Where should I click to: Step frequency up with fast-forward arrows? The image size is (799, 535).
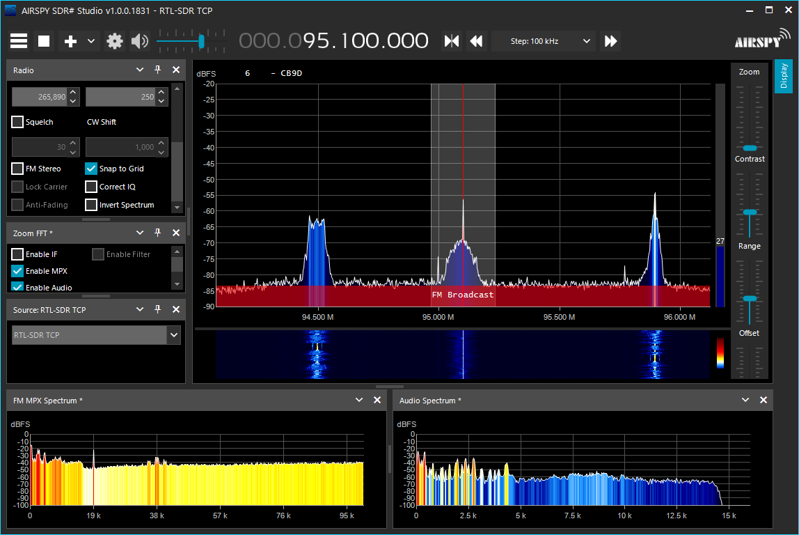(x=610, y=41)
